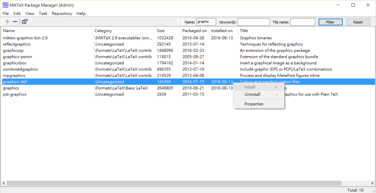The image size is (376, 193).
Task: Choose Uninstall from the context menu
Action: pyautogui.click(x=259, y=94)
